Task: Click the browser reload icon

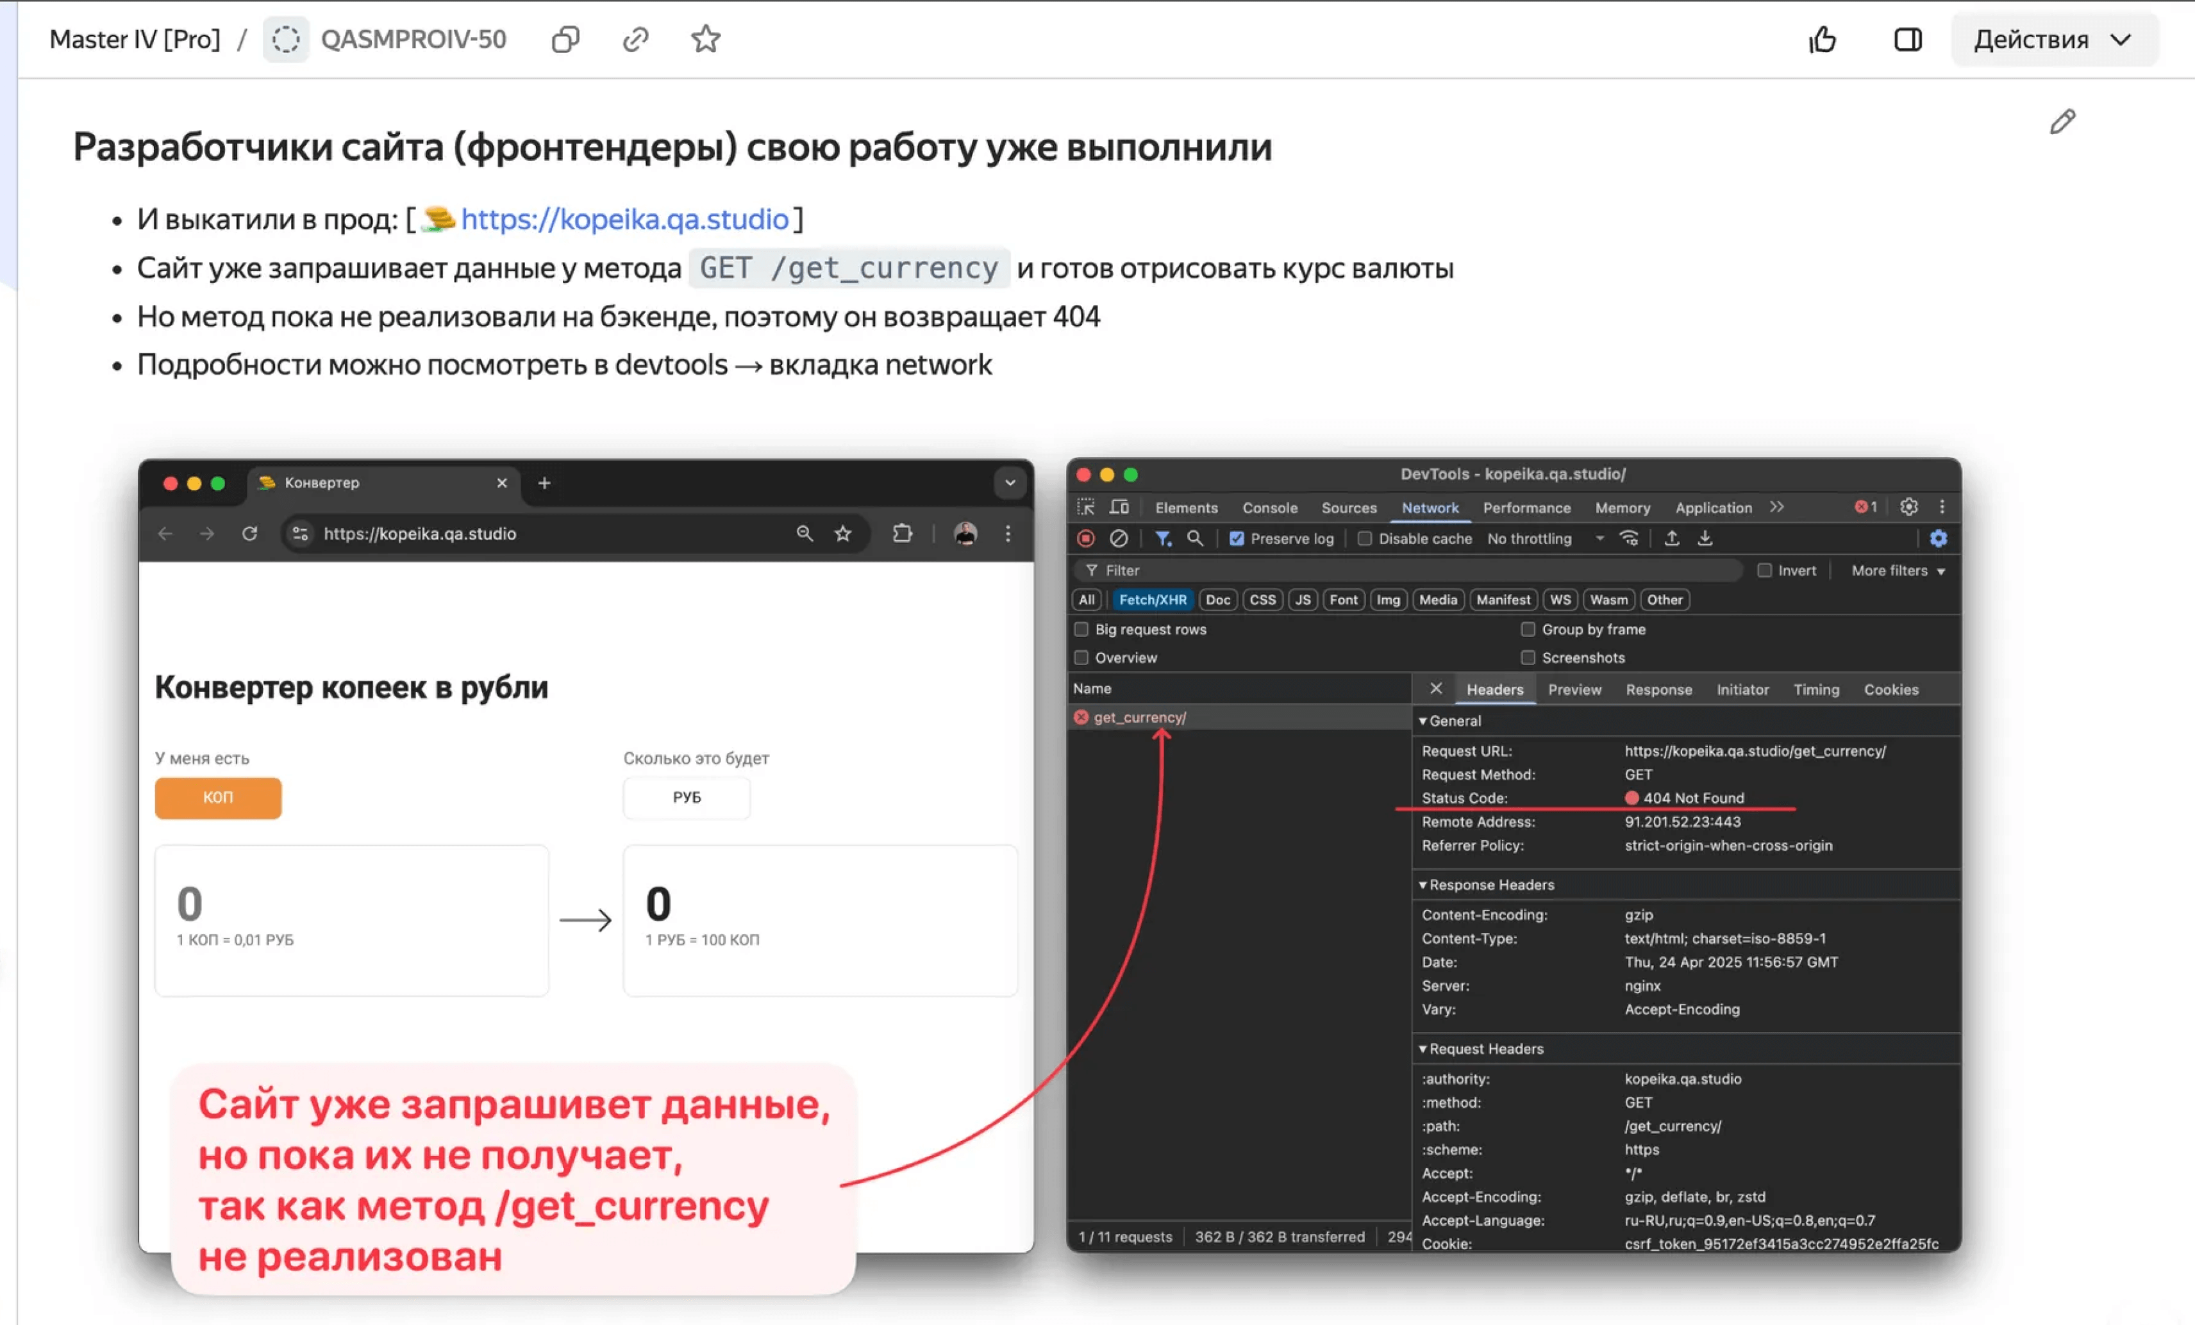Action: (x=249, y=533)
